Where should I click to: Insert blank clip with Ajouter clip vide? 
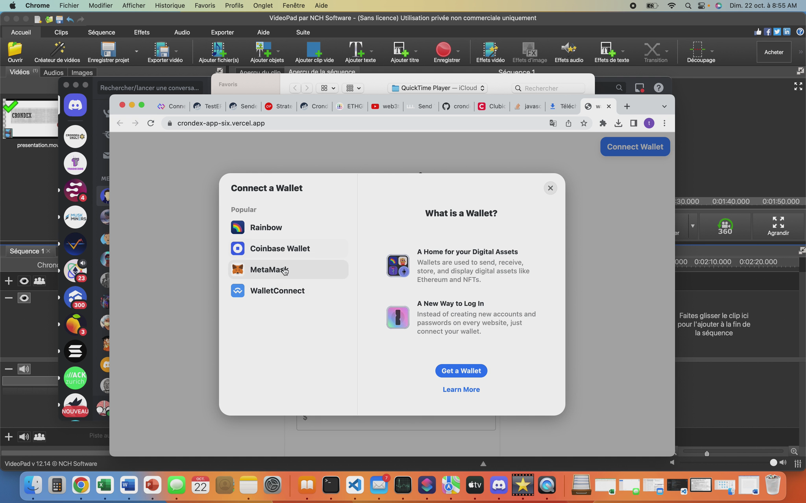(x=314, y=51)
